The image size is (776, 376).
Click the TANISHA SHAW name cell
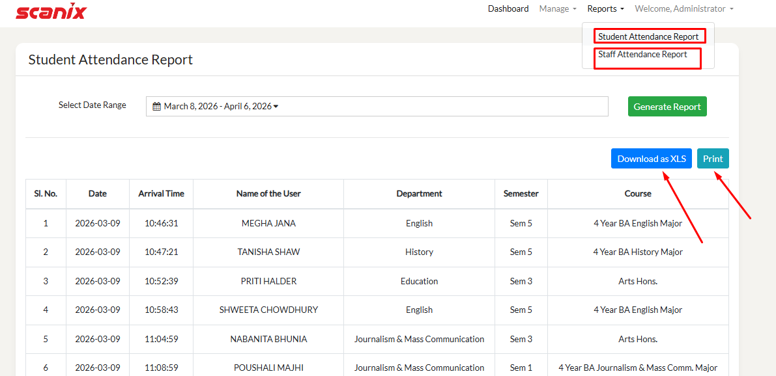[268, 252]
